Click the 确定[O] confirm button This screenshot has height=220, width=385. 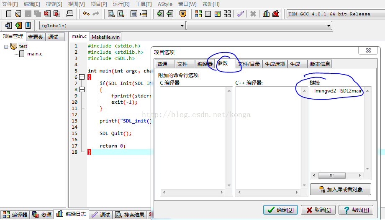[x=280, y=210]
